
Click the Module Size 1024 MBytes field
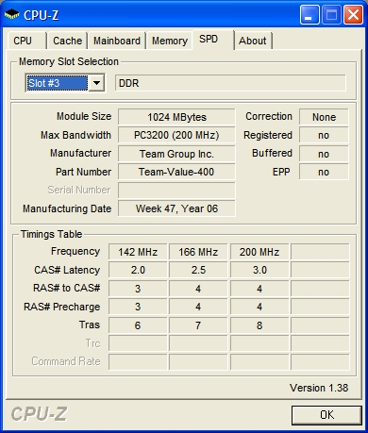[176, 117]
